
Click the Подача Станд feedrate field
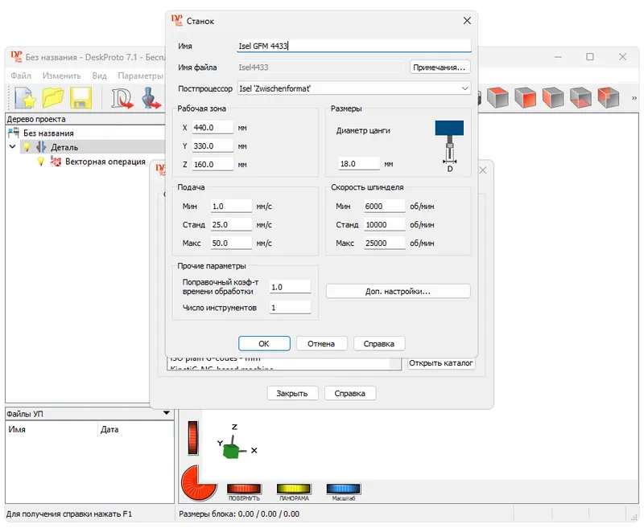point(231,225)
